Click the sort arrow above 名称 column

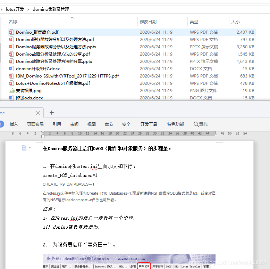(72, 18)
